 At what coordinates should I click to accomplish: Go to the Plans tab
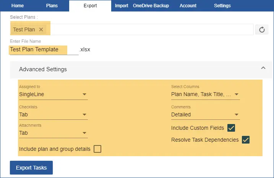click(x=52, y=6)
